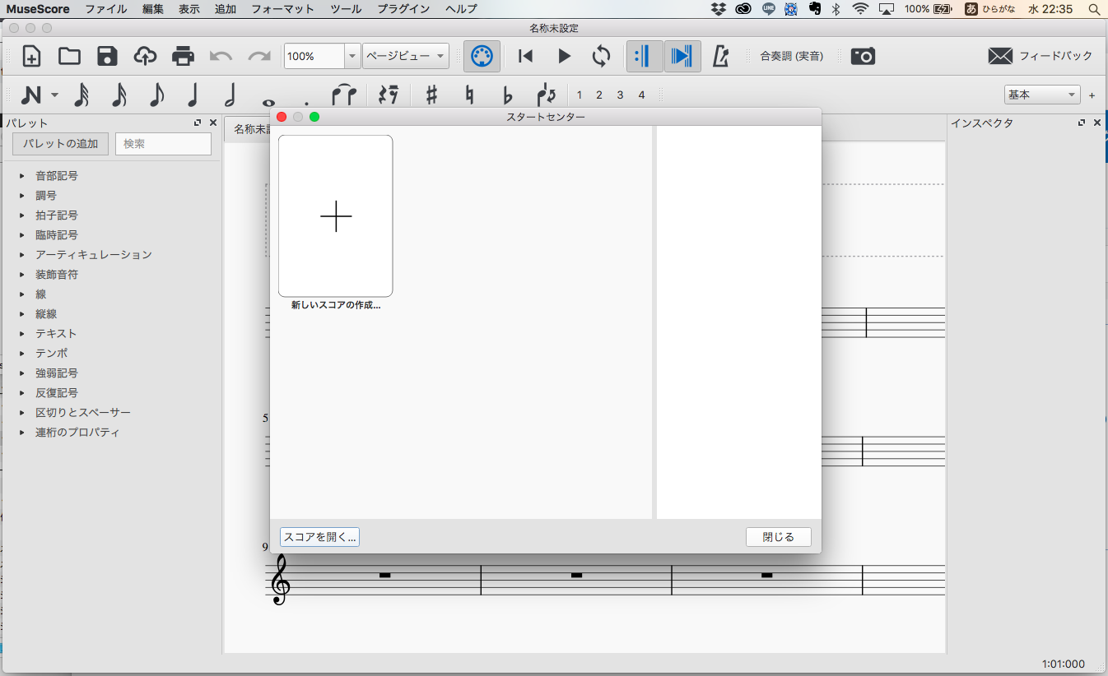Screen dimensions: 1108x676
Task: Rewind playback to the beginning
Action: [x=526, y=56]
